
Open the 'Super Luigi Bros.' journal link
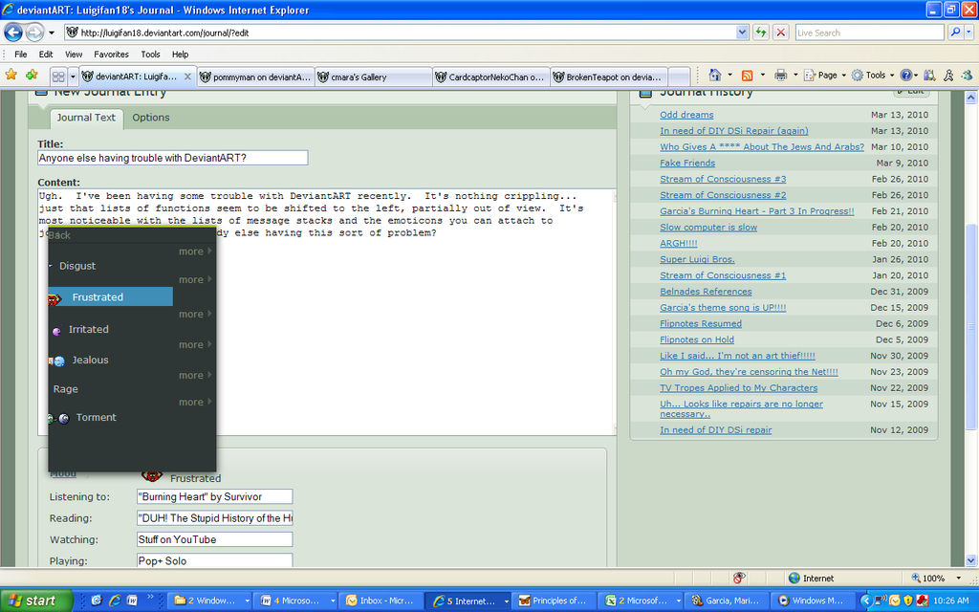697,259
